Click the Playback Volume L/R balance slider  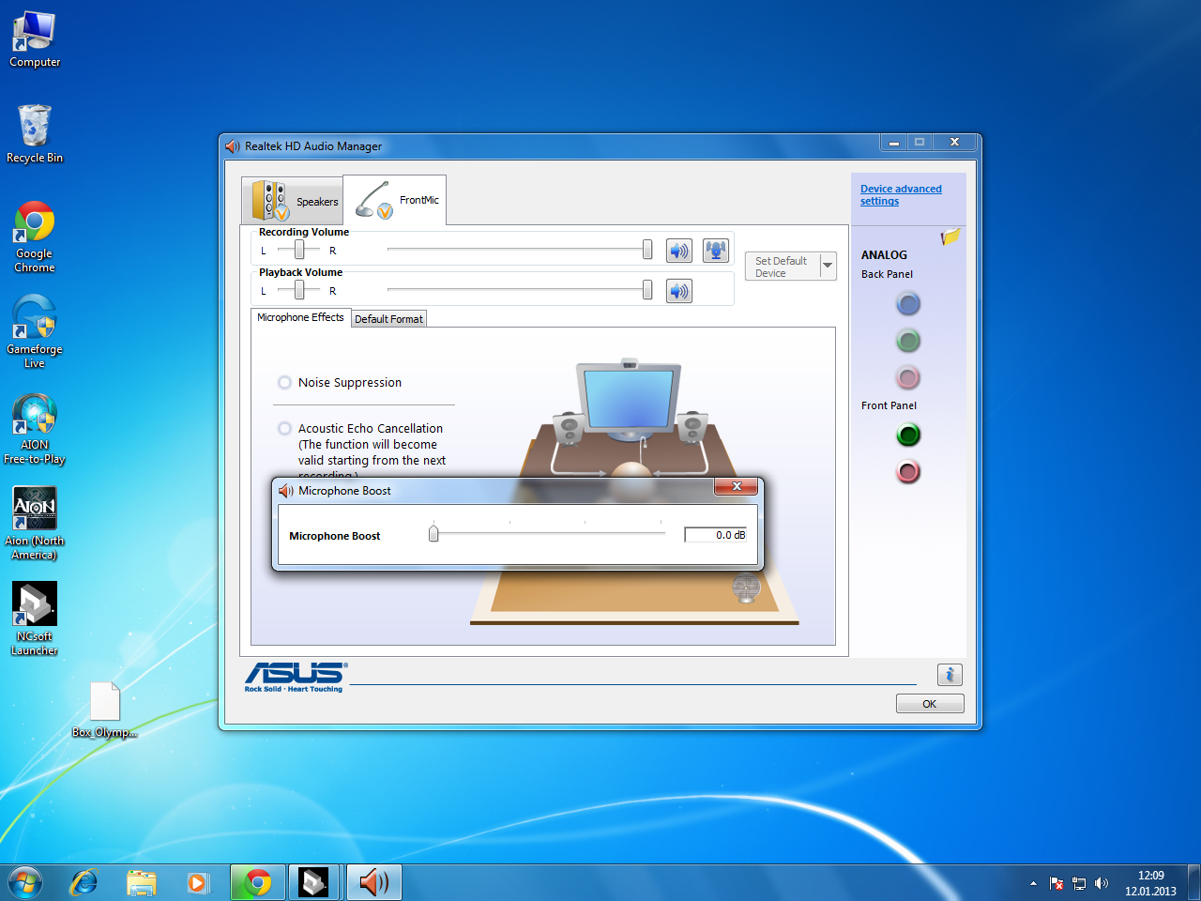(x=298, y=289)
